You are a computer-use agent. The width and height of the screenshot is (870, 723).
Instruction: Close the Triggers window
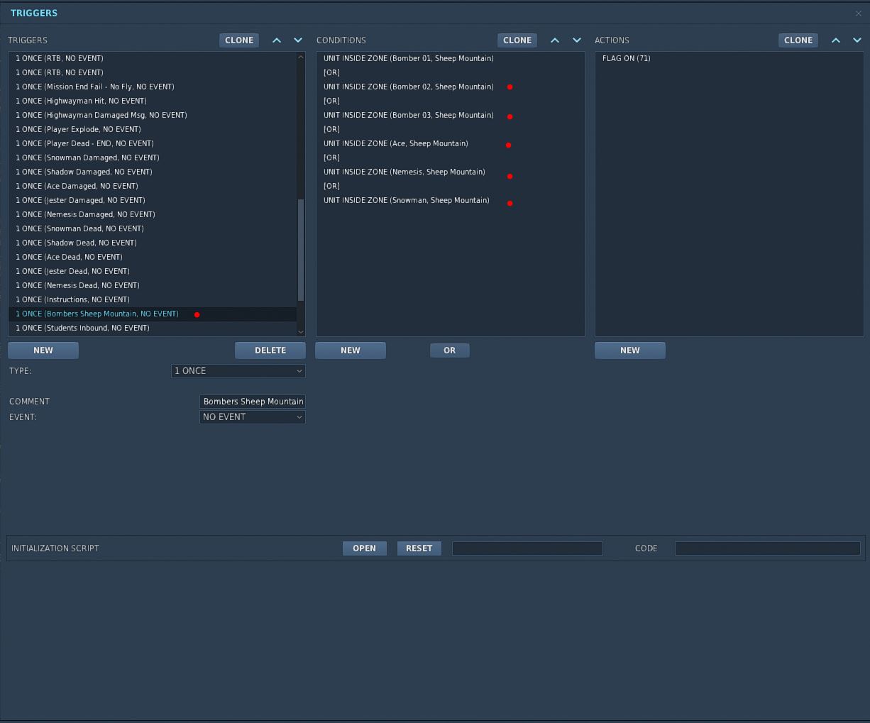(x=859, y=13)
